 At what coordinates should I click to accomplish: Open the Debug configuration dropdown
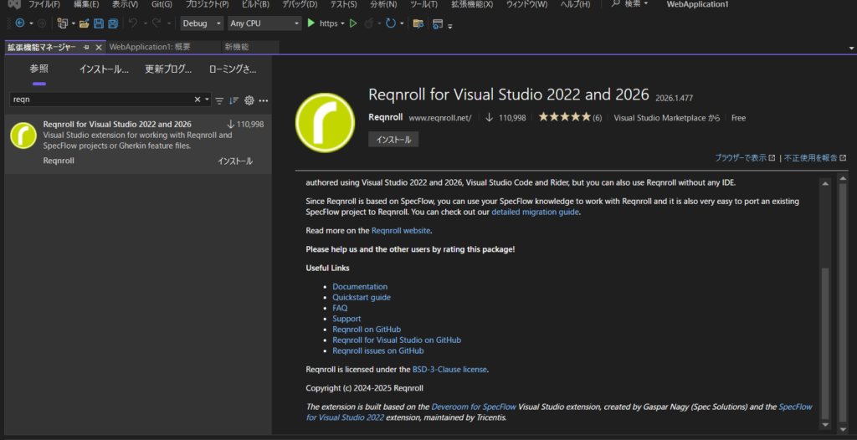click(202, 23)
